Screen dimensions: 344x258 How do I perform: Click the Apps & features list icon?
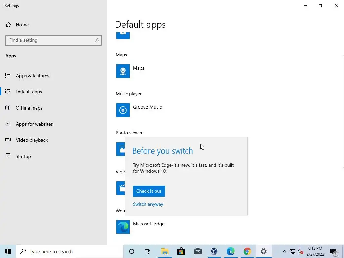click(x=8, y=76)
